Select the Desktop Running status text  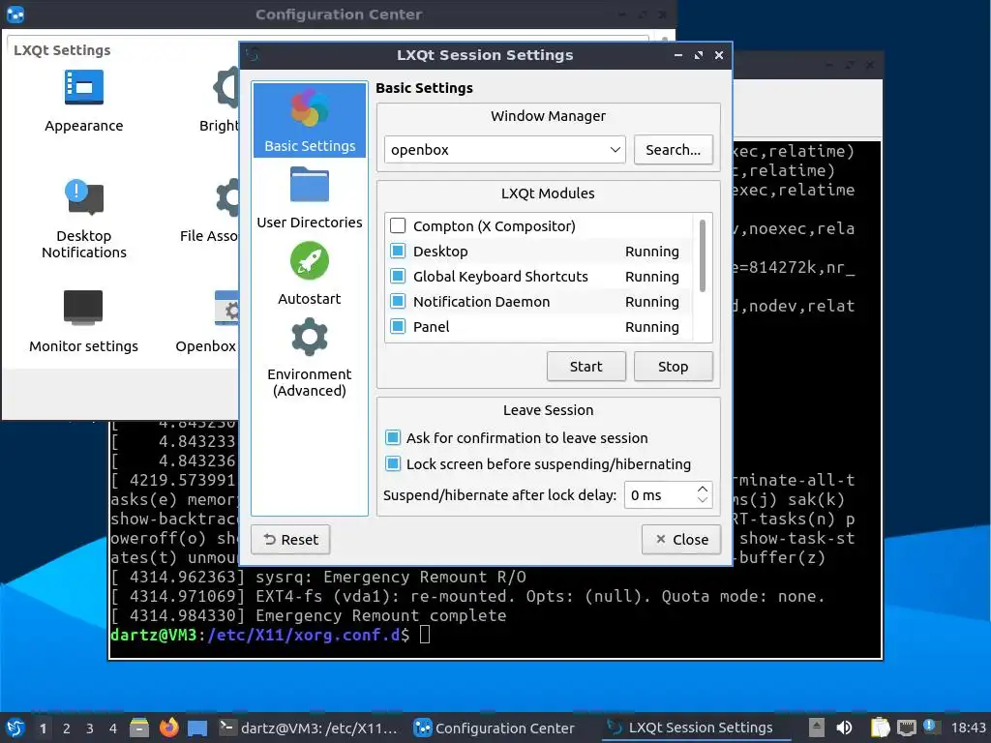pyautogui.click(x=651, y=252)
